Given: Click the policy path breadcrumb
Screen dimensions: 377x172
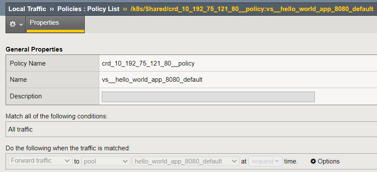Looking at the screenshot, I should point(252,9).
